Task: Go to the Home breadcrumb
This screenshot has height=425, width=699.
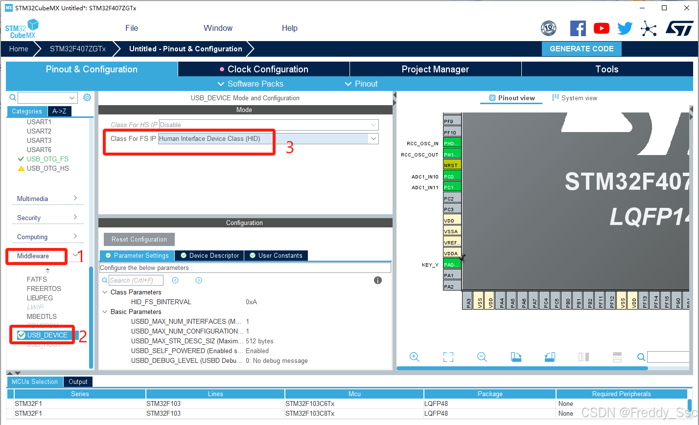Action: pos(19,49)
